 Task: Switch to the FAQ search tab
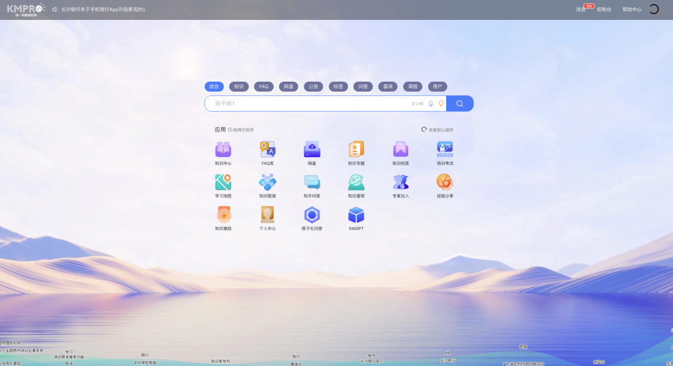click(x=264, y=87)
